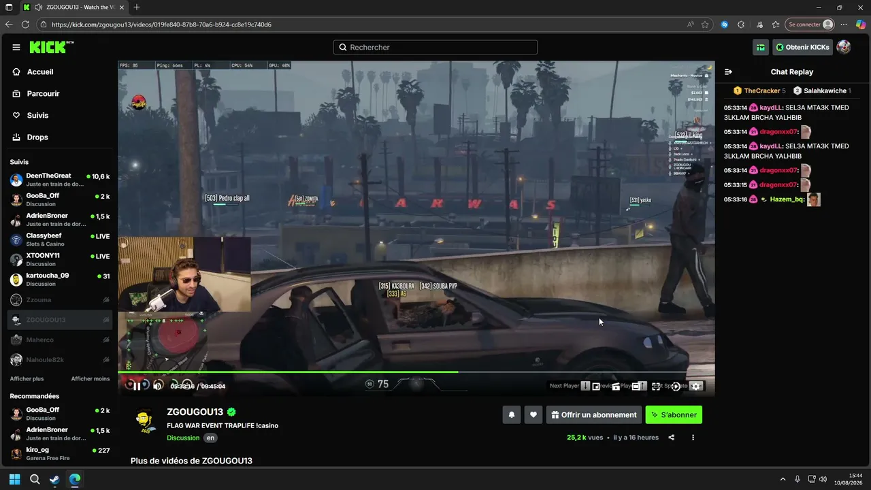Add page to favorites with star icon
This screenshot has width=871, height=490.
(x=706, y=24)
